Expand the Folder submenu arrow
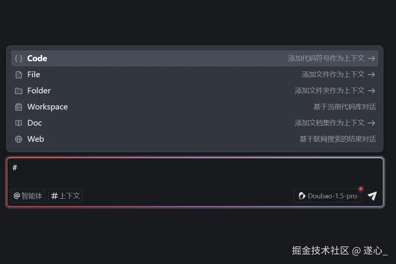The height and width of the screenshot is (264, 396). tap(371, 91)
